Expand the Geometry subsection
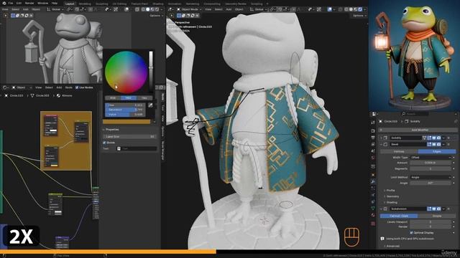The width and height of the screenshot is (460, 258). point(391,196)
